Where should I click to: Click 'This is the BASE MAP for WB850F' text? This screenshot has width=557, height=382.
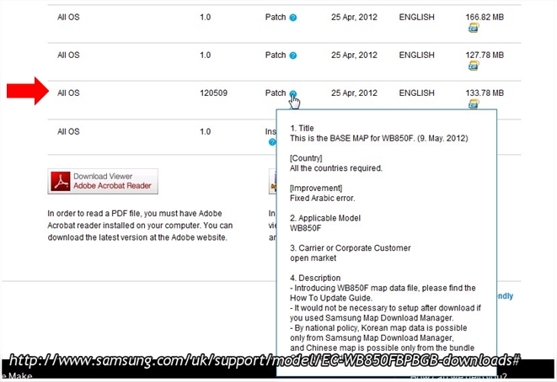coord(352,138)
